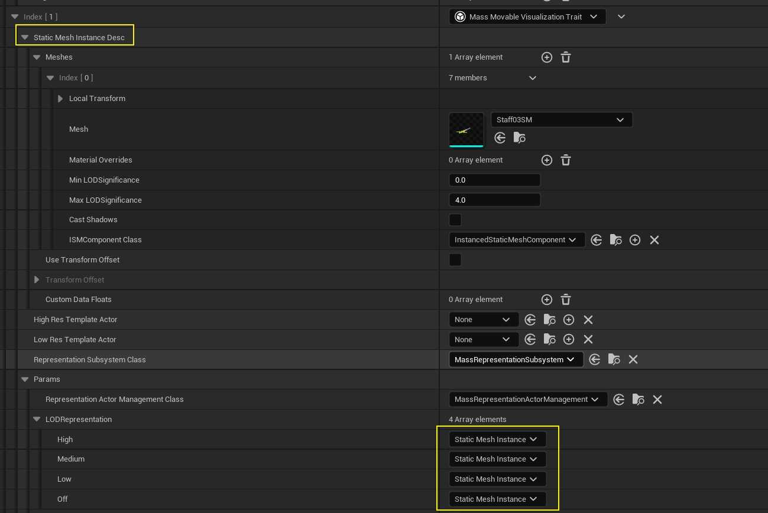Clear the ISMComponent Class value
This screenshot has width=768, height=513.
[654, 240]
